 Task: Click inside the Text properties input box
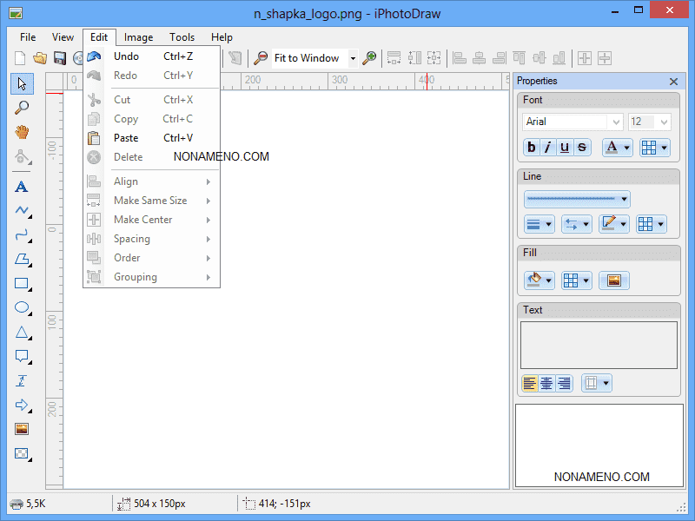[x=599, y=345]
